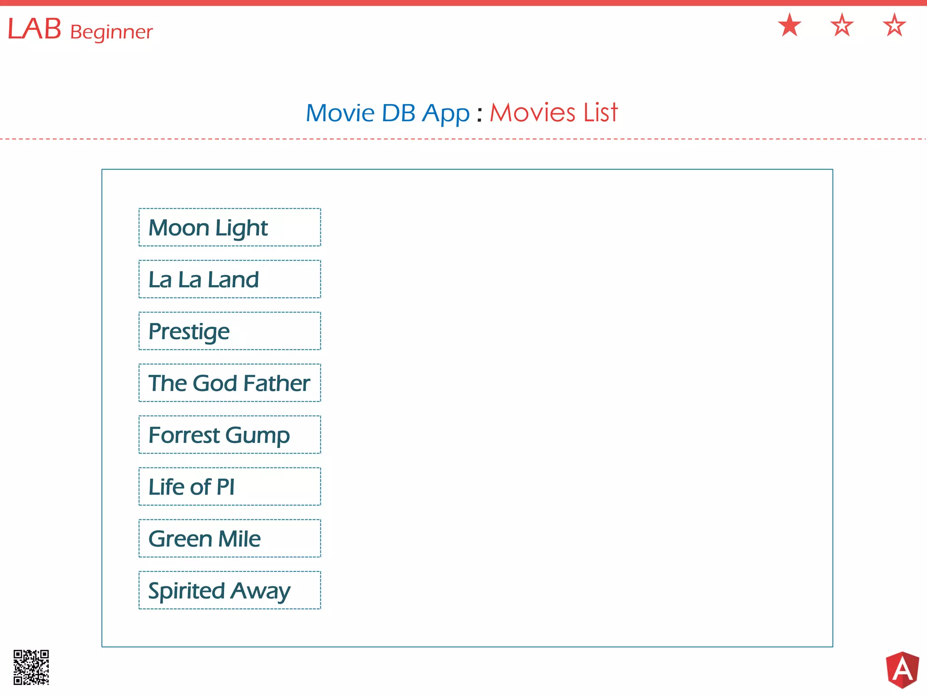Click the QR code image
This screenshot has height=695, width=927.
click(x=31, y=667)
